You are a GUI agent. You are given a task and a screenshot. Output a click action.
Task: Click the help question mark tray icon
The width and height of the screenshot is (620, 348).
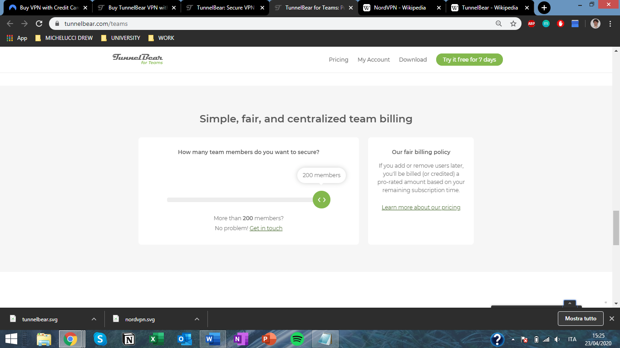coord(497,339)
